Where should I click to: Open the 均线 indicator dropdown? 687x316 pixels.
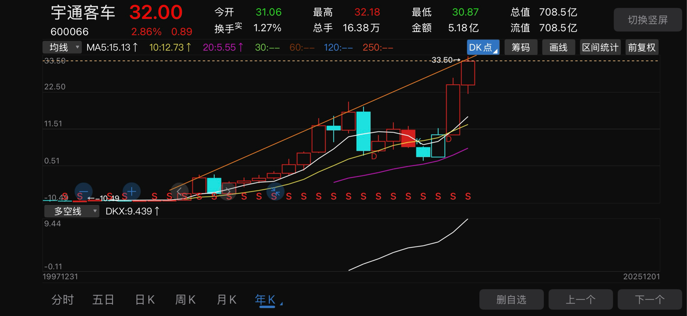[x=62, y=47]
